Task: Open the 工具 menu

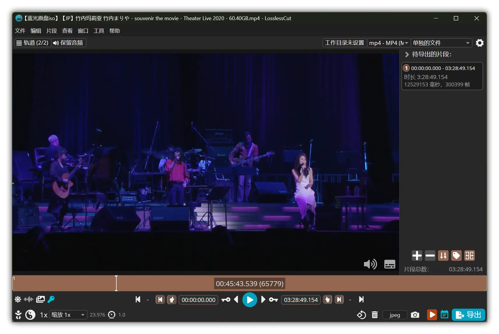Action: coord(99,31)
